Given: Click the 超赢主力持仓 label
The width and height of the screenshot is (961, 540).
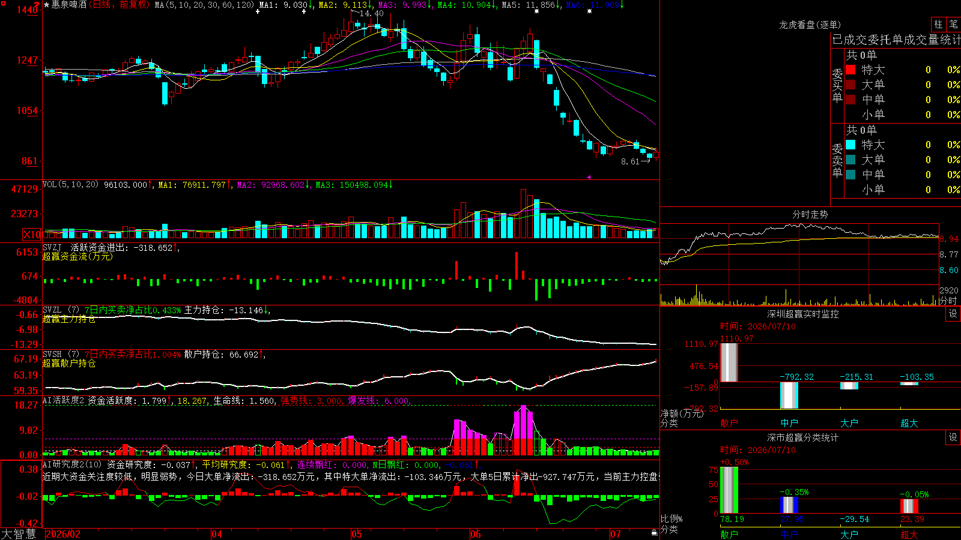Looking at the screenshot, I should click(69, 319).
